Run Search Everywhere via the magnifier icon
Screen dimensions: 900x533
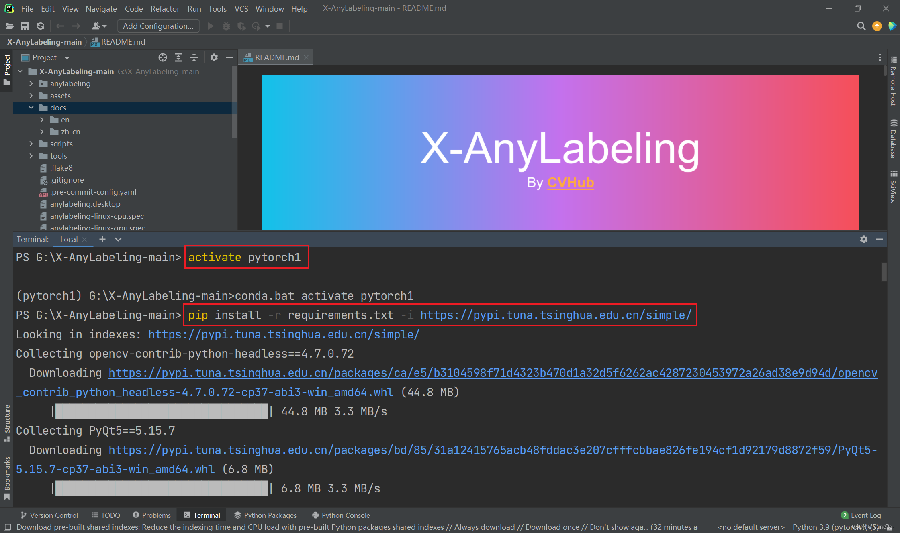pos(861,26)
